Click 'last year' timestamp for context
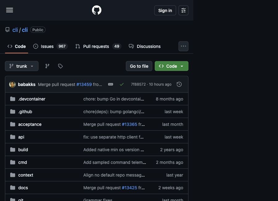This screenshot has width=278, height=201. point(175,175)
